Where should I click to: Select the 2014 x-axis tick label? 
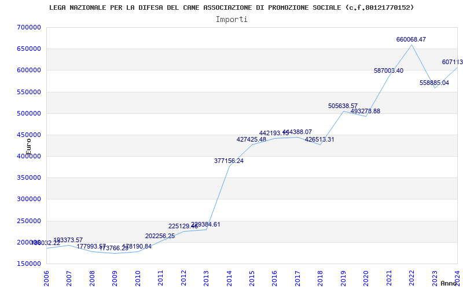coord(229,279)
